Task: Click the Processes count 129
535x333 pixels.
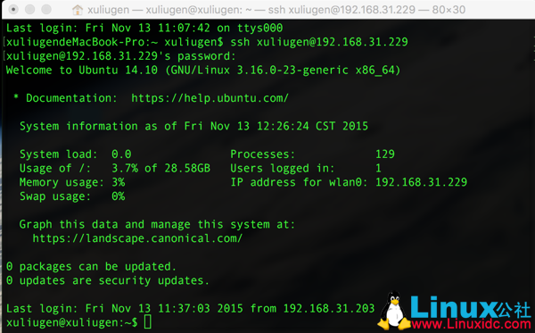Action: pos(385,154)
